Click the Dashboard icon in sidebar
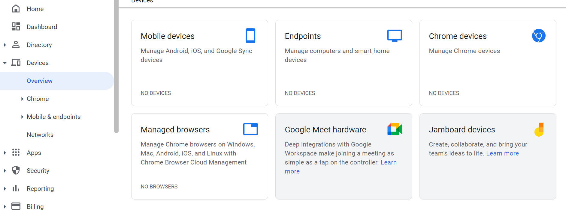Image resolution: width=566 pixels, height=210 pixels. [16, 27]
